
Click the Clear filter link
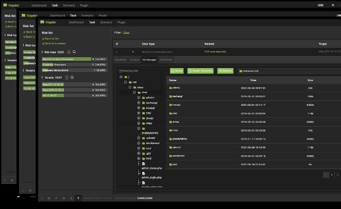click(126, 33)
